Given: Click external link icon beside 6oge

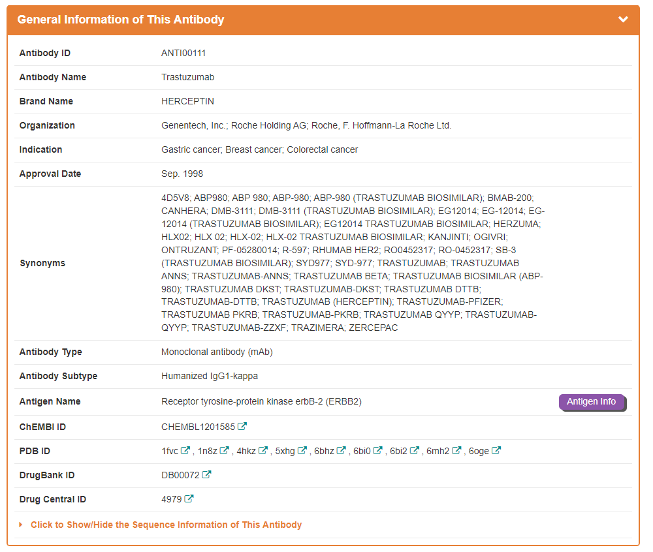Looking at the screenshot, I should (x=496, y=451).
